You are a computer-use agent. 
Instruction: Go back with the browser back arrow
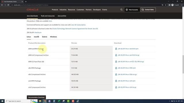pyautogui.click(x=2, y=5)
